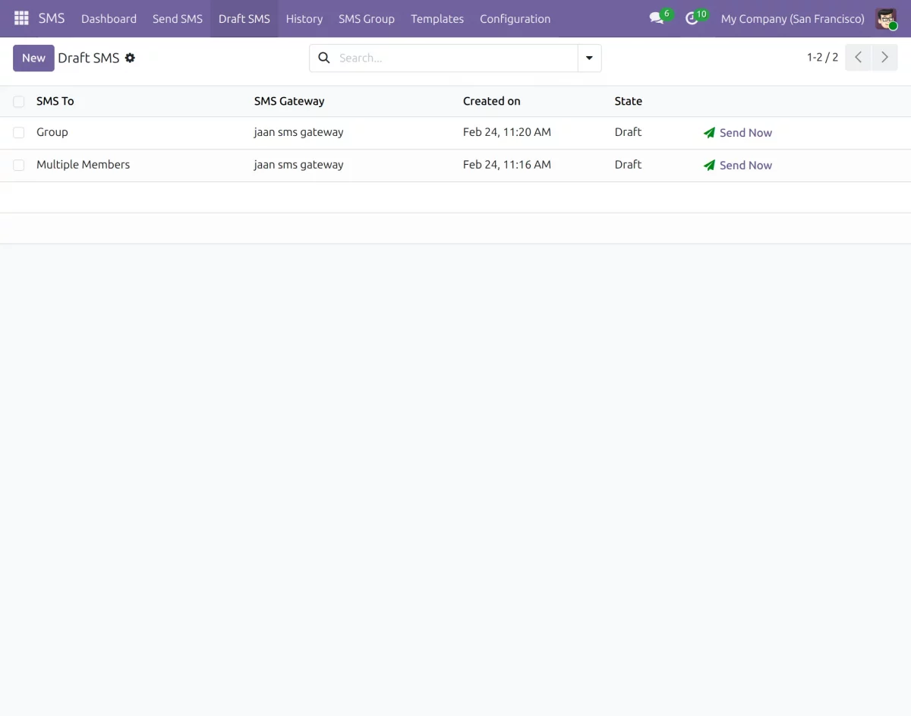Open the activities clock icon
The width and height of the screenshot is (911, 716).
tap(692, 18)
